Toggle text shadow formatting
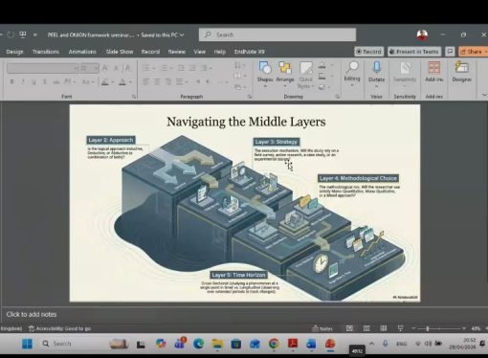Screen dimensions: 488x358 coord(44,81)
